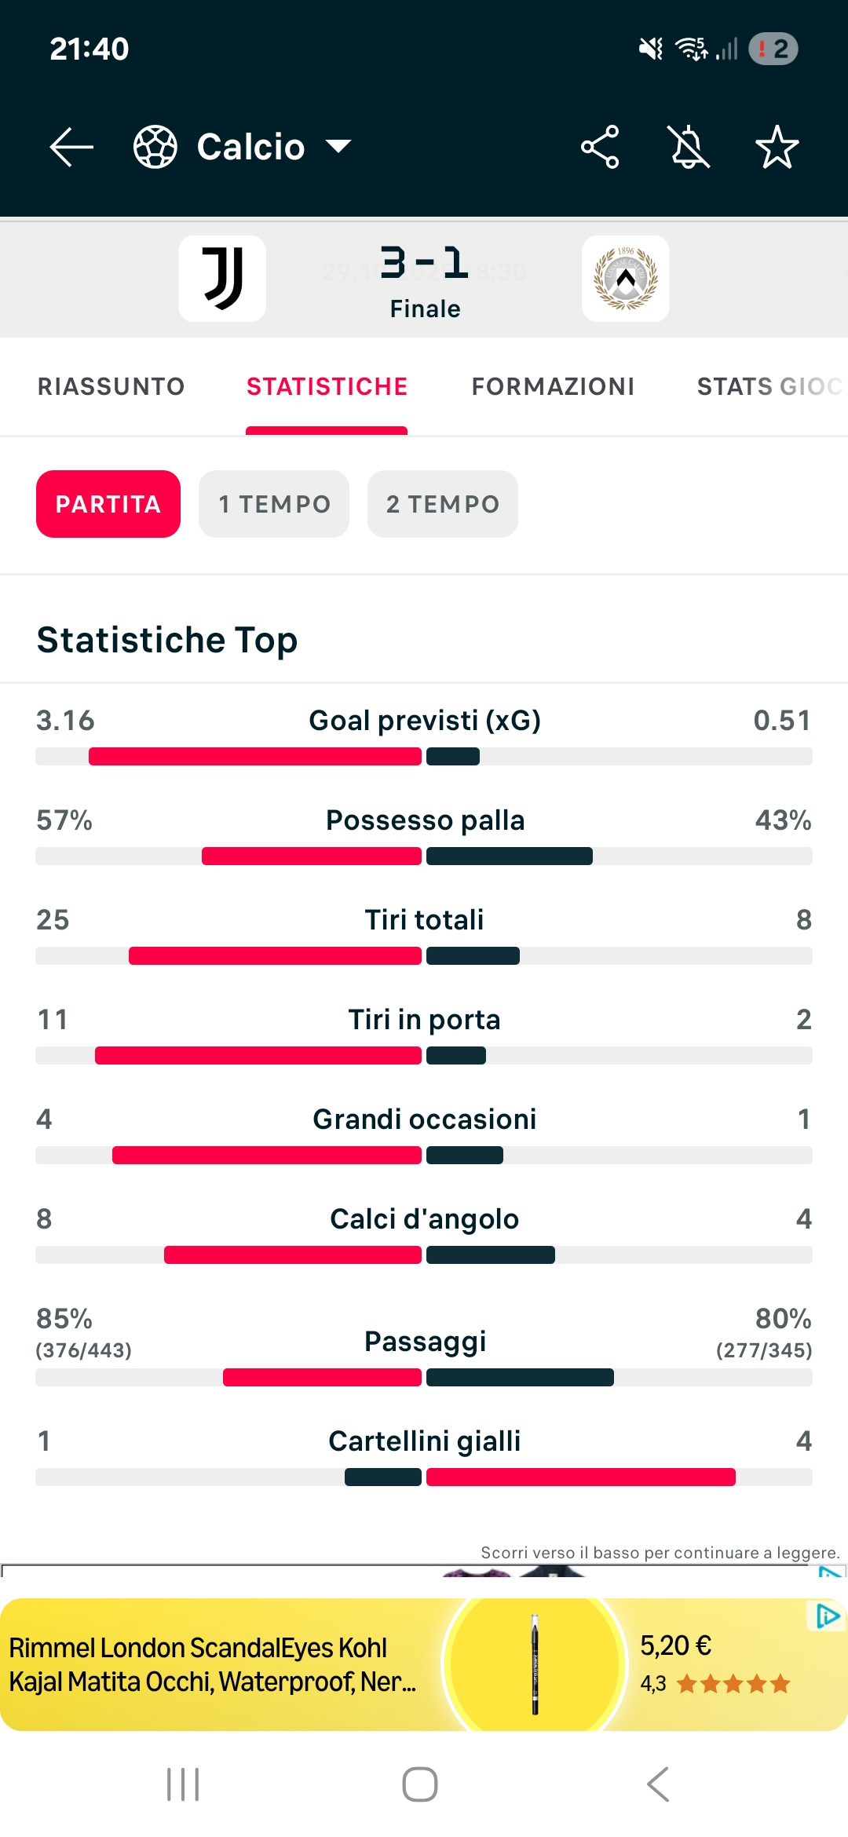
Task: Add match to favorites star
Action: click(x=777, y=147)
